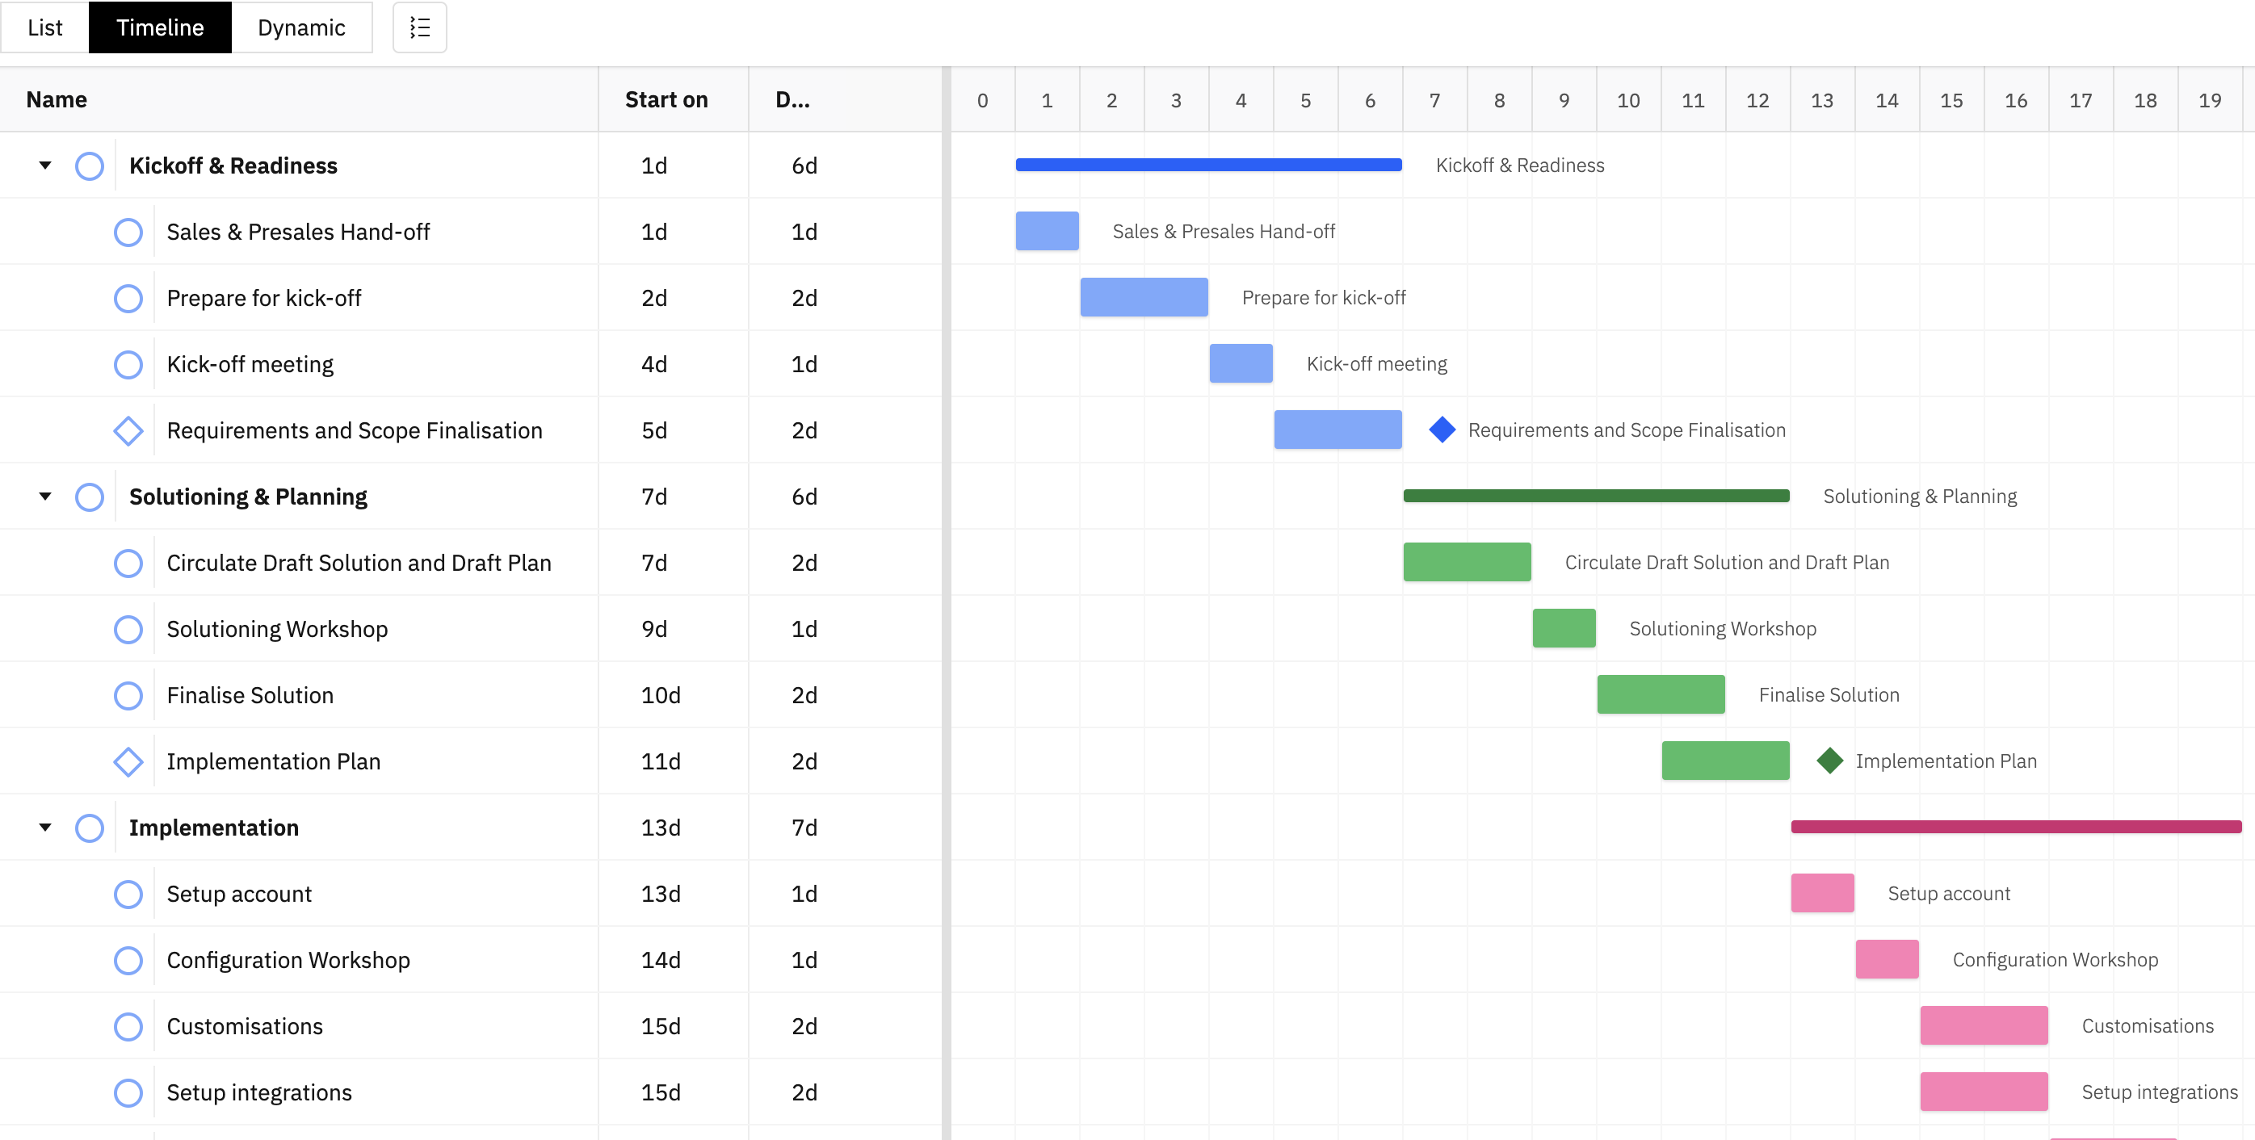Click the diamond icon beside Requirements and Scope Finalisation

(x=128, y=430)
